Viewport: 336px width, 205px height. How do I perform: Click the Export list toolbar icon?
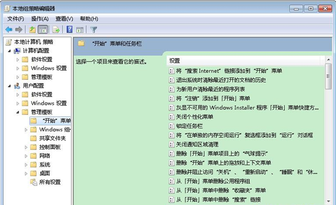[56, 29]
